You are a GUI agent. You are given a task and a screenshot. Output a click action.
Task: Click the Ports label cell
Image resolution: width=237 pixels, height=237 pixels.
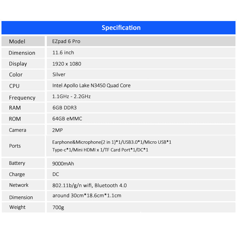(x=15, y=146)
